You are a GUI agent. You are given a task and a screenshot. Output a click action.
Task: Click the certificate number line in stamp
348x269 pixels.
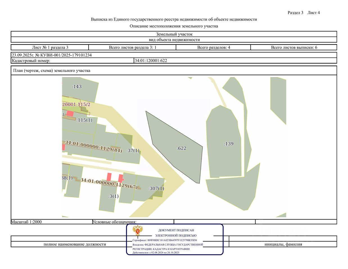click(x=165, y=240)
